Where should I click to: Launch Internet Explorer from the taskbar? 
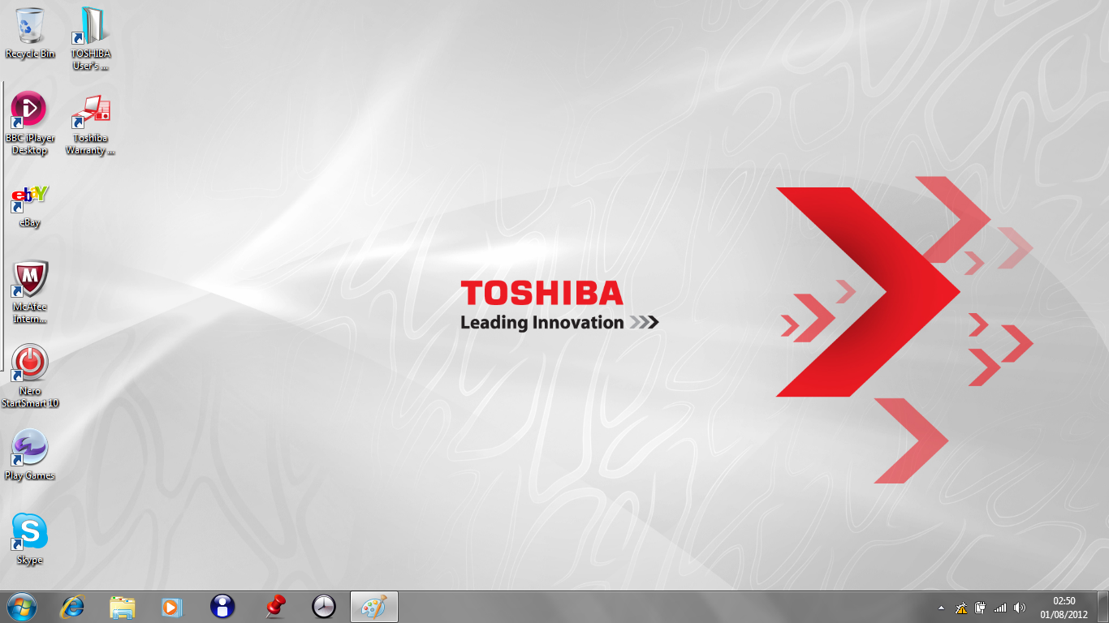73,607
